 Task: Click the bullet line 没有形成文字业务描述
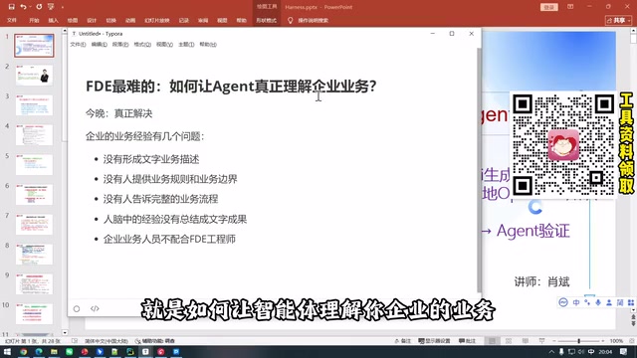click(151, 159)
